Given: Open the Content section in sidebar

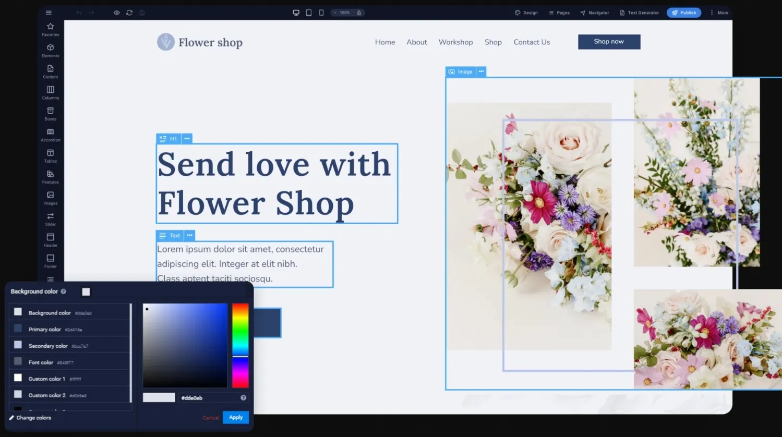Looking at the screenshot, I should point(51,71).
